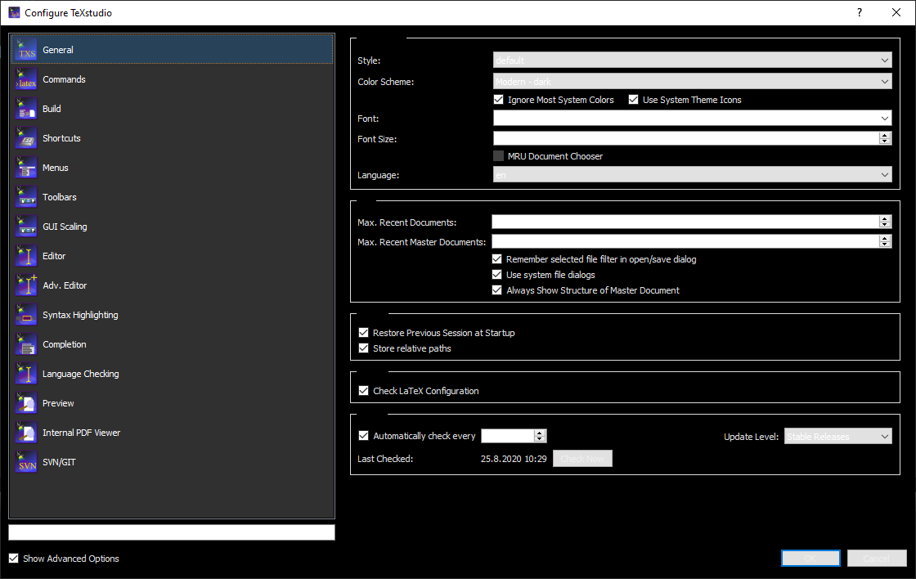Open the Update Level dropdown

pyautogui.click(x=837, y=437)
